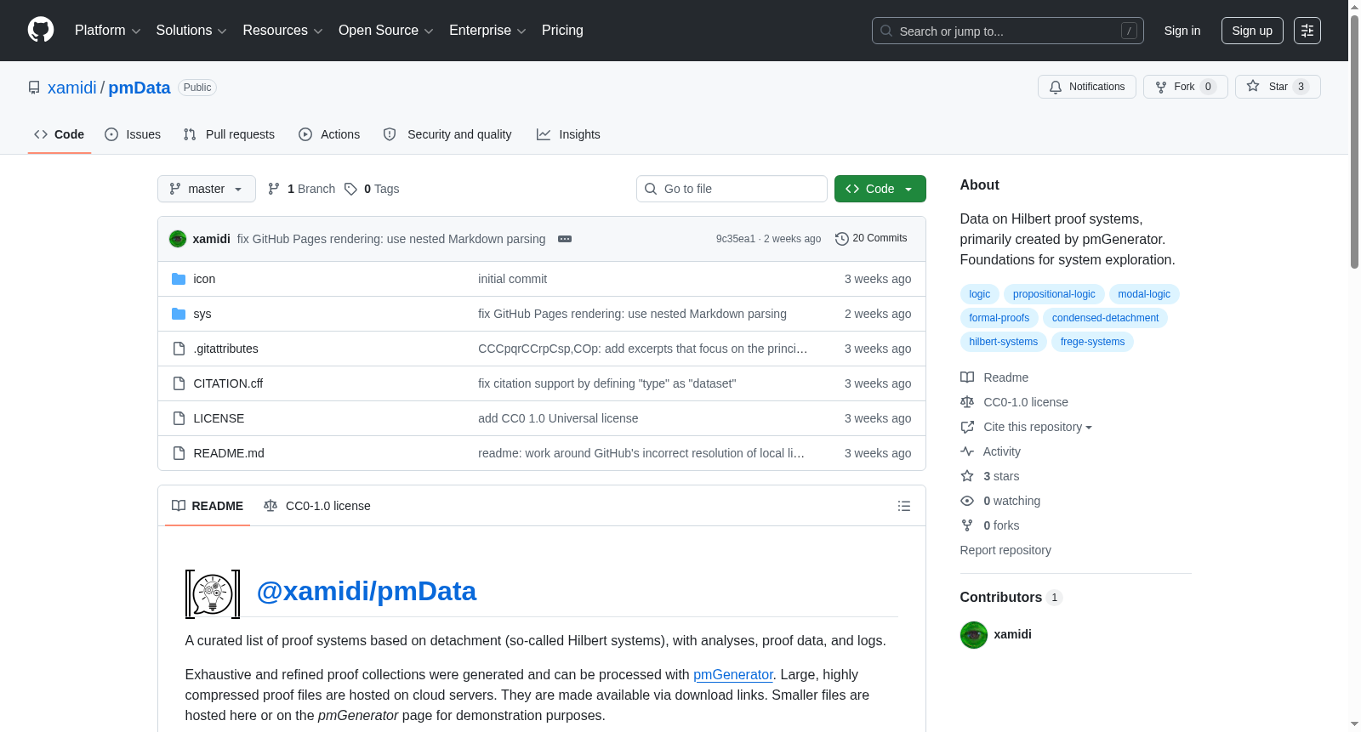Image resolution: width=1361 pixels, height=732 pixels.
Task: View the 3 stars link
Action: coord(990,476)
